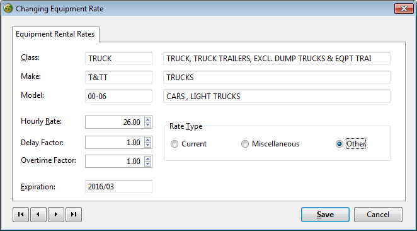The width and height of the screenshot is (417, 231).
Task: Close the Changing Equipment Rate window
Action: tap(404, 9)
